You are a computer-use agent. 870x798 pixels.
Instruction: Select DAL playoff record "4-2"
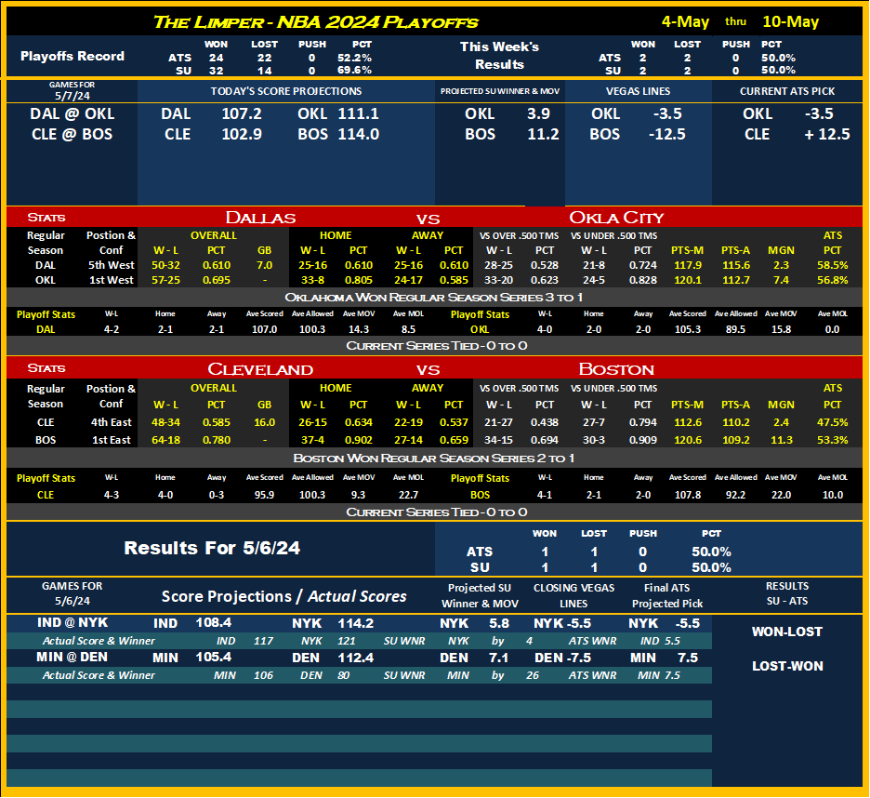click(x=111, y=329)
